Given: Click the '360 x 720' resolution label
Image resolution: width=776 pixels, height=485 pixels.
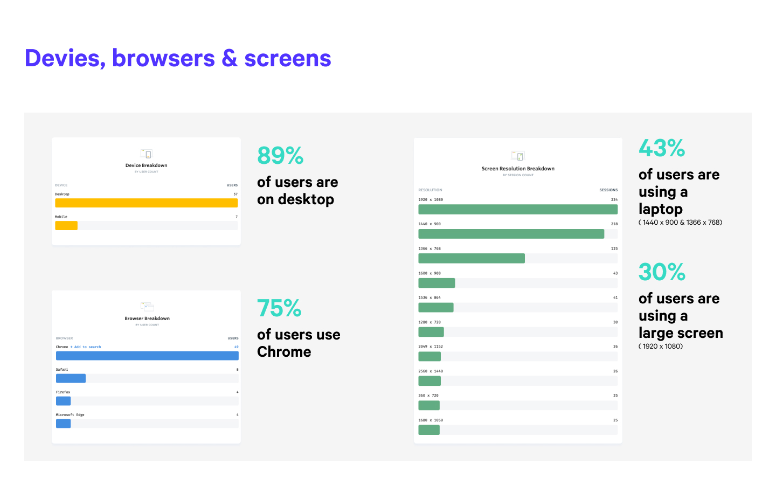Looking at the screenshot, I should click(x=428, y=396).
